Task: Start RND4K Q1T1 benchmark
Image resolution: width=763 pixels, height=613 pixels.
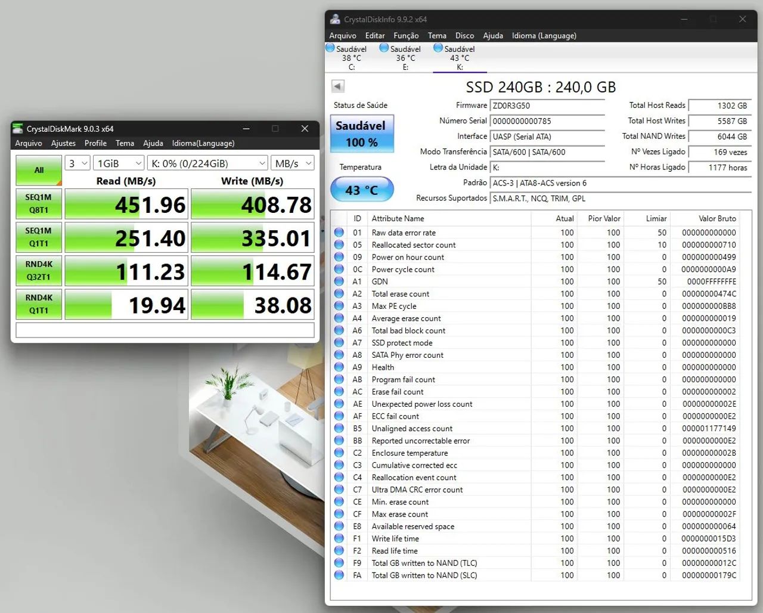Action: coord(39,304)
